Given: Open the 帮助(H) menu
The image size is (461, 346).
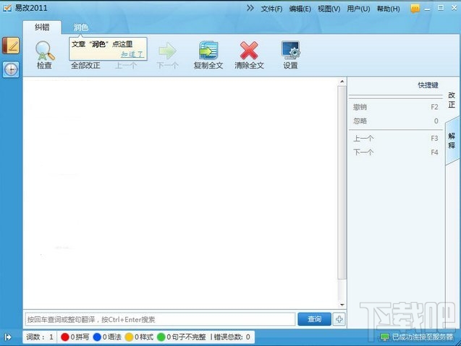Looking at the screenshot, I should coord(389,9).
